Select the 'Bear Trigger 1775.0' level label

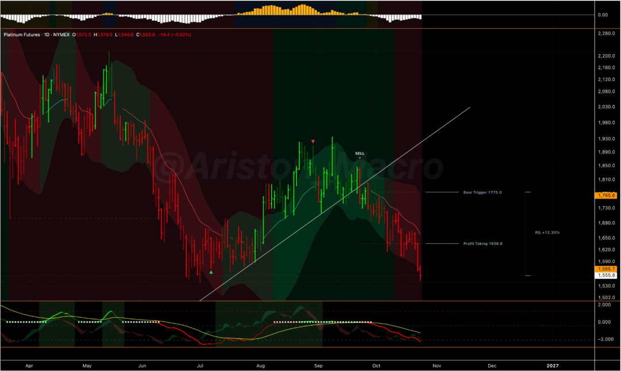(482, 192)
